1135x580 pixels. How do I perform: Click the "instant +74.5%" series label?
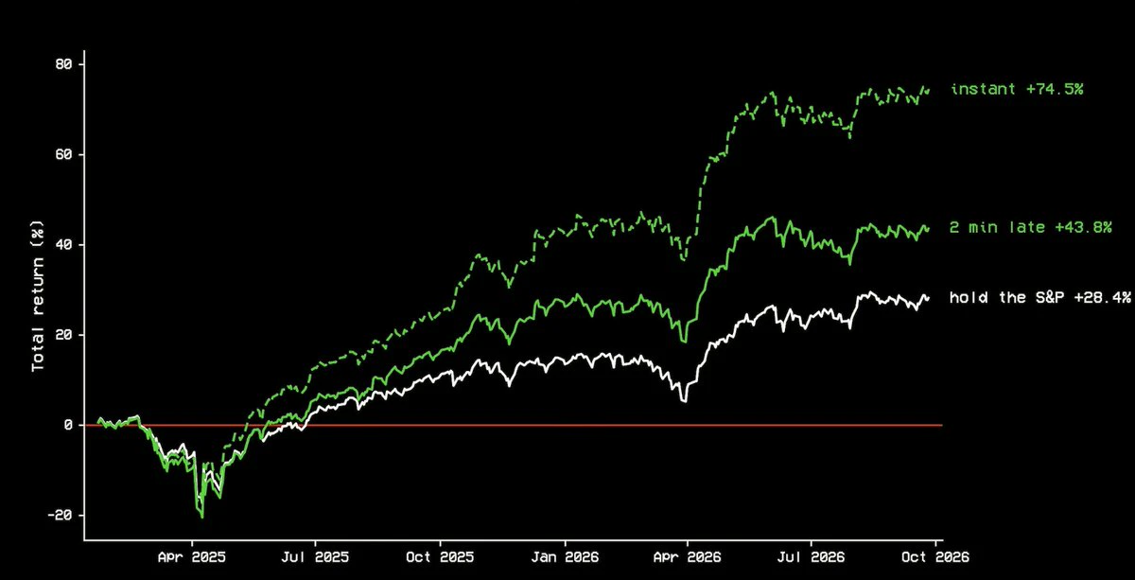coord(1017,89)
